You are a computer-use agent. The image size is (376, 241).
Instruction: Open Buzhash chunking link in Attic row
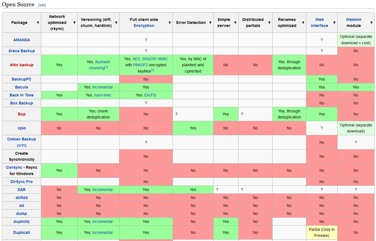(99, 65)
